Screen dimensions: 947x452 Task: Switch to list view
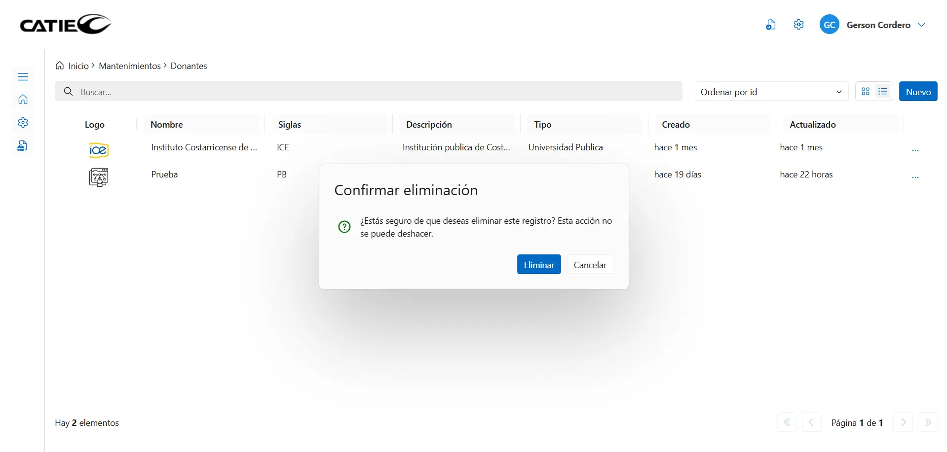point(883,92)
